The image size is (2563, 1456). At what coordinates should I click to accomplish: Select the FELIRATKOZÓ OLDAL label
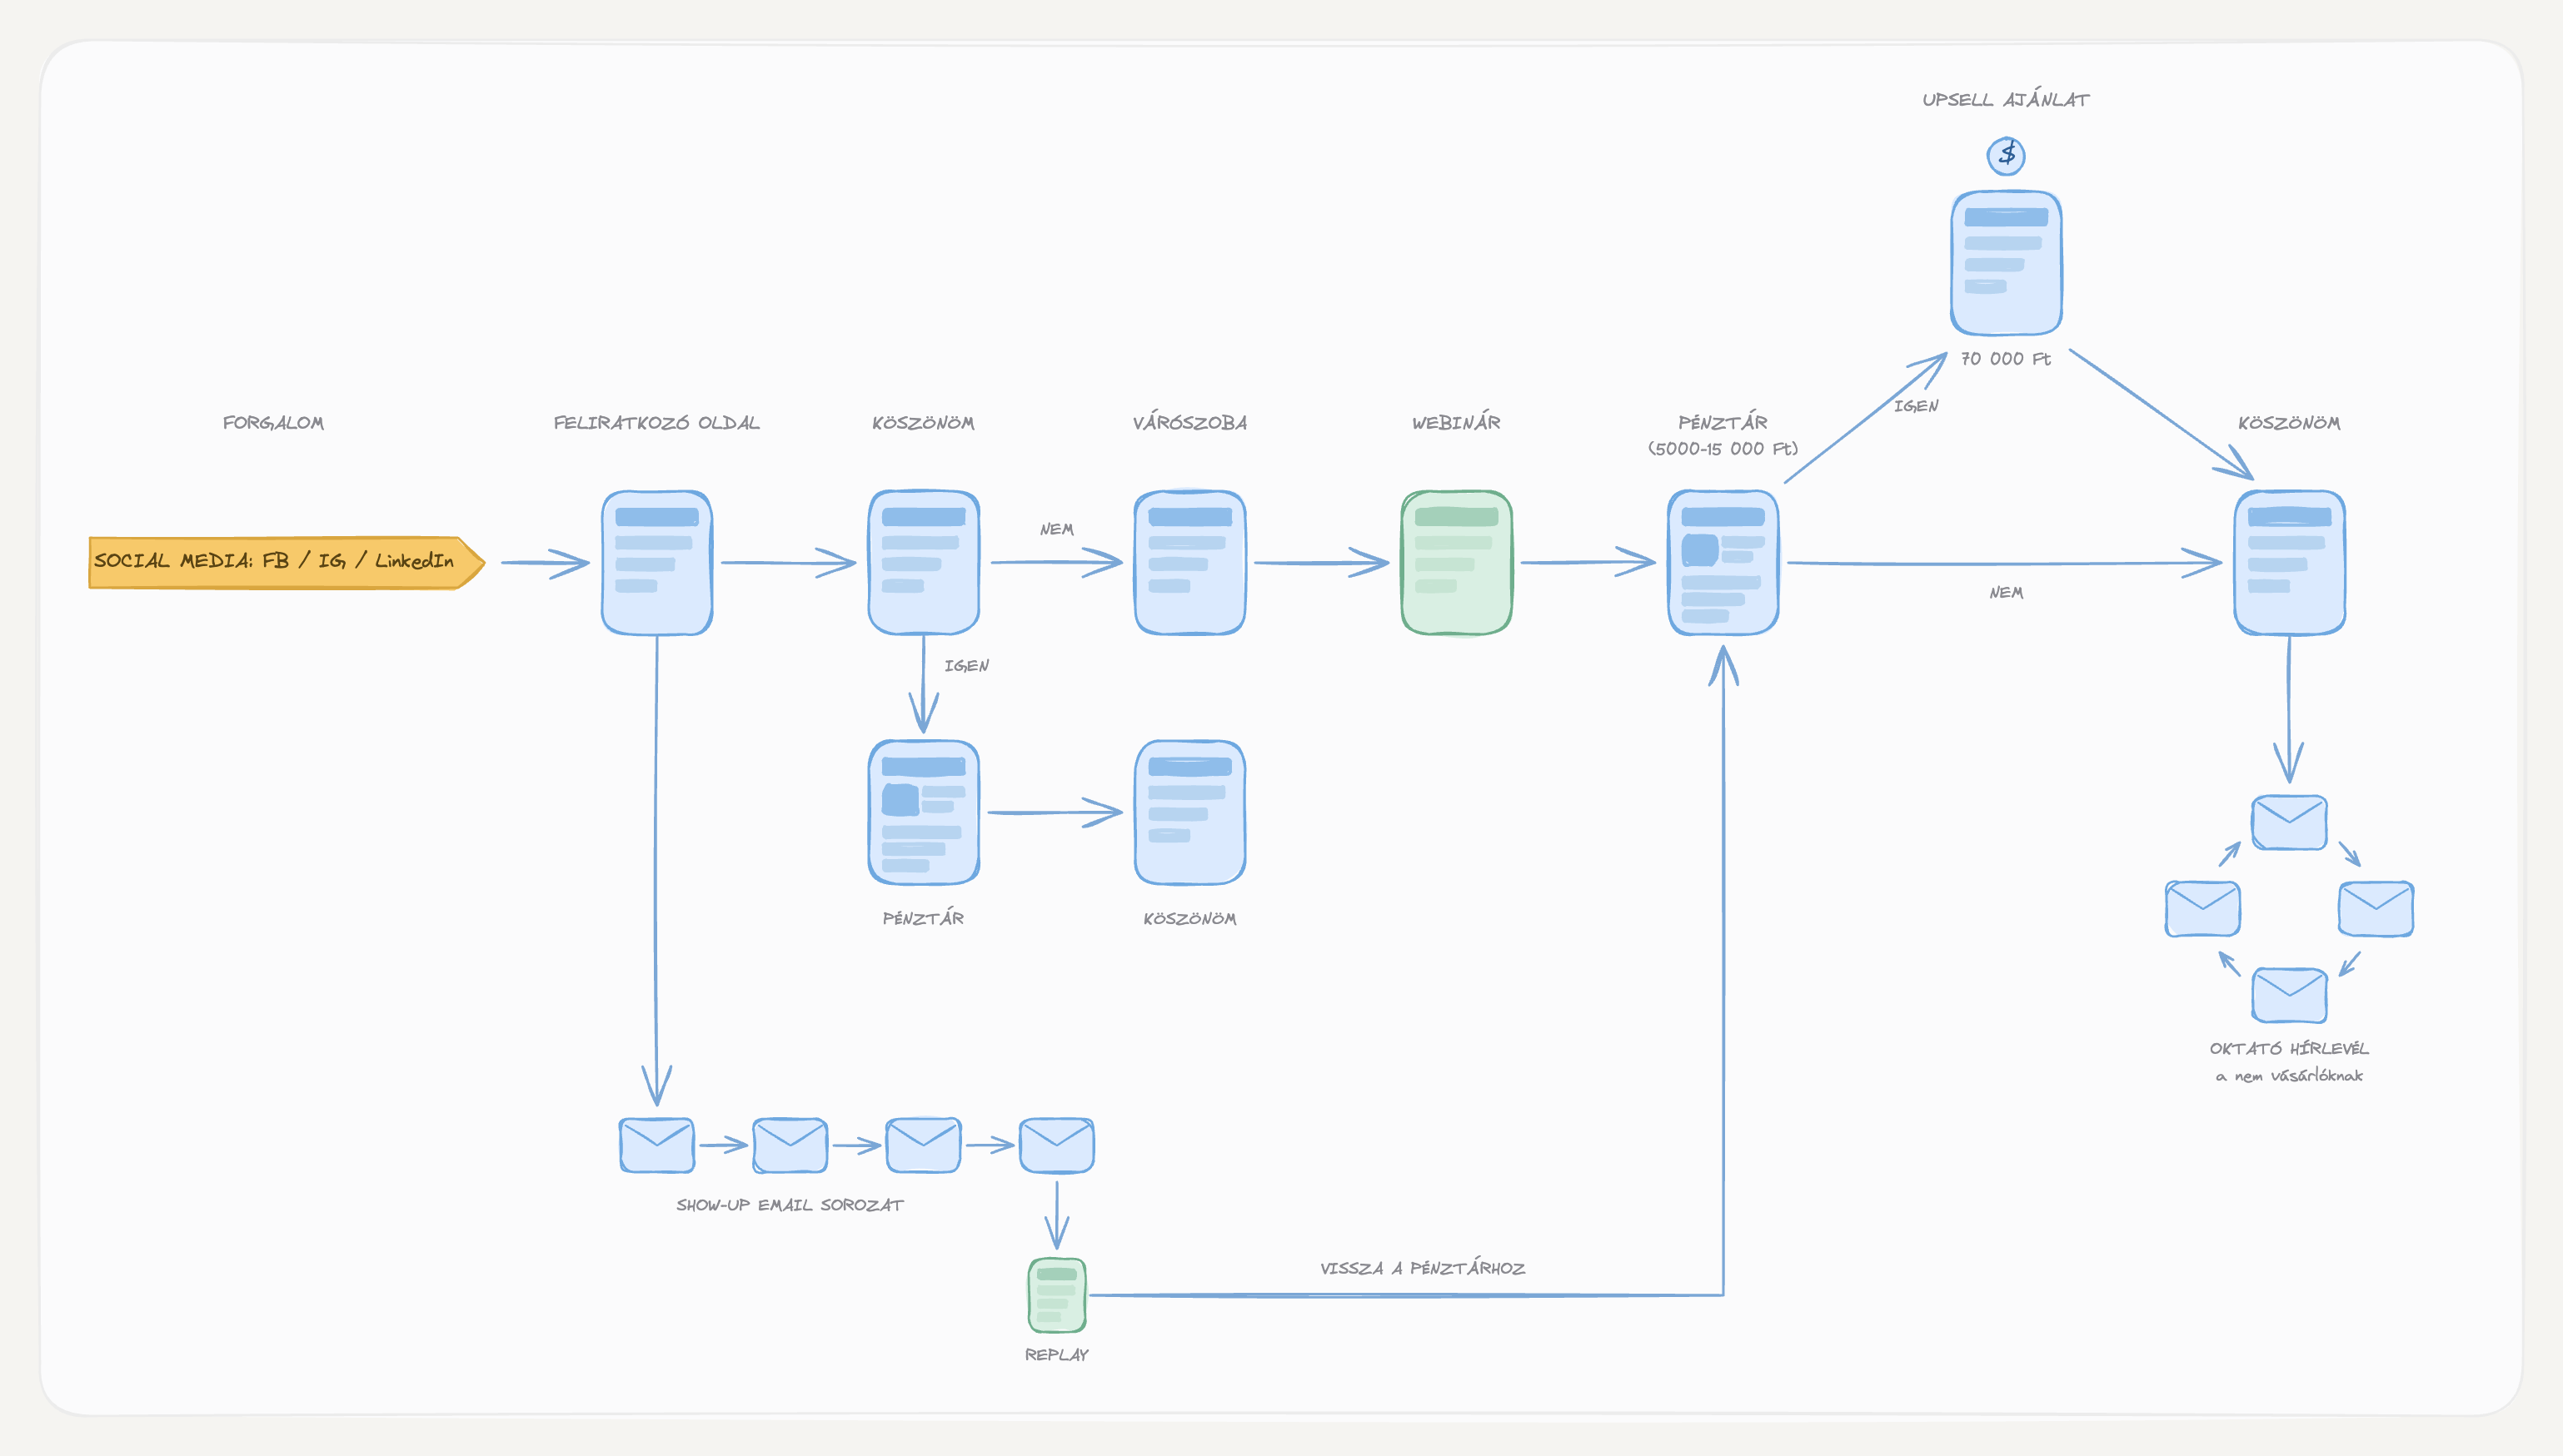(x=656, y=423)
